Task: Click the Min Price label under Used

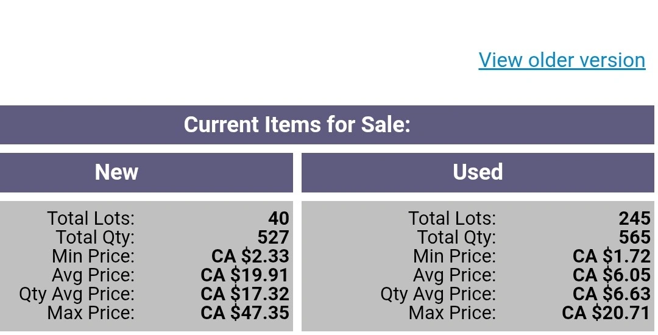Action: (x=454, y=256)
